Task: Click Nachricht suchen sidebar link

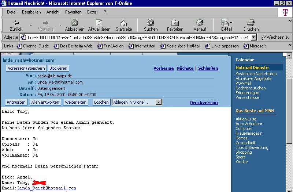Action: [251, 88]
